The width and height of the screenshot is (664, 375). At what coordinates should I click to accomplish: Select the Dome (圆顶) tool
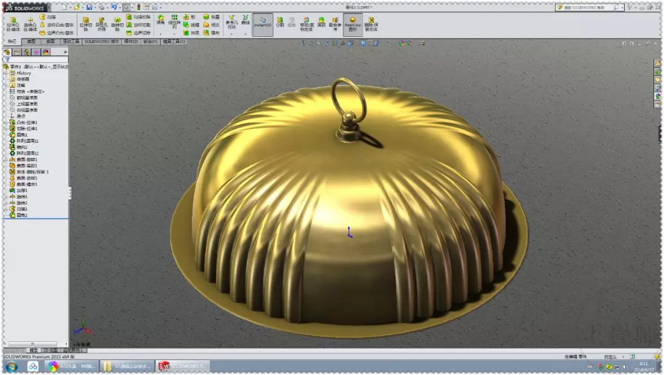(322, 22)
